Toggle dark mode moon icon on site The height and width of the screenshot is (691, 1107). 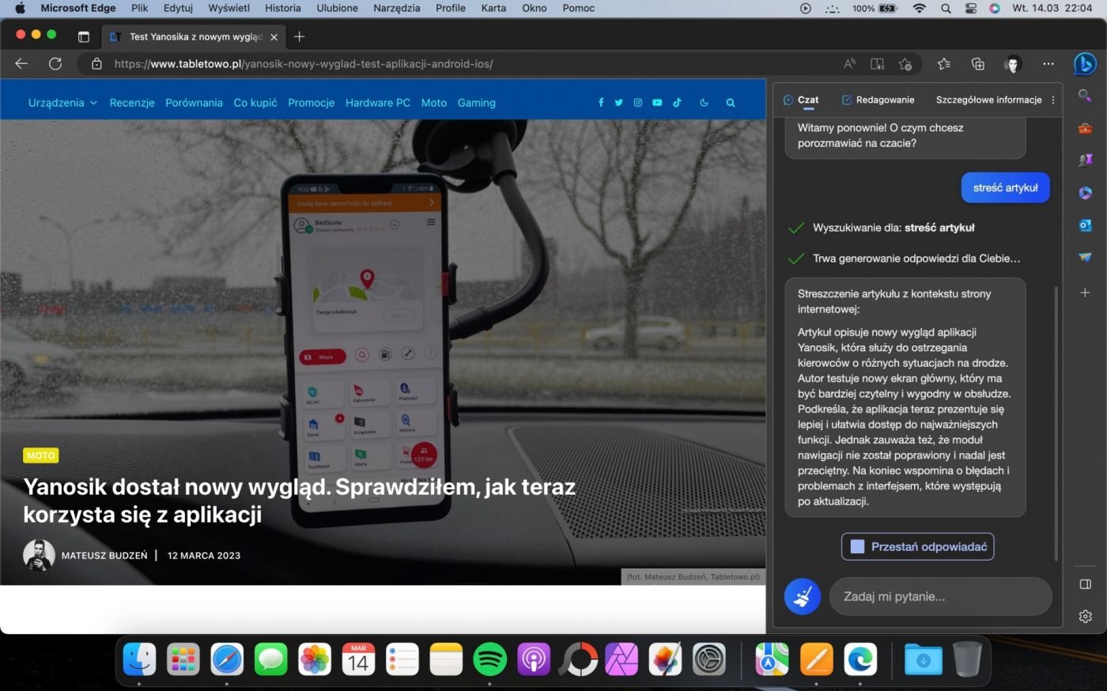tap(704, 103)
